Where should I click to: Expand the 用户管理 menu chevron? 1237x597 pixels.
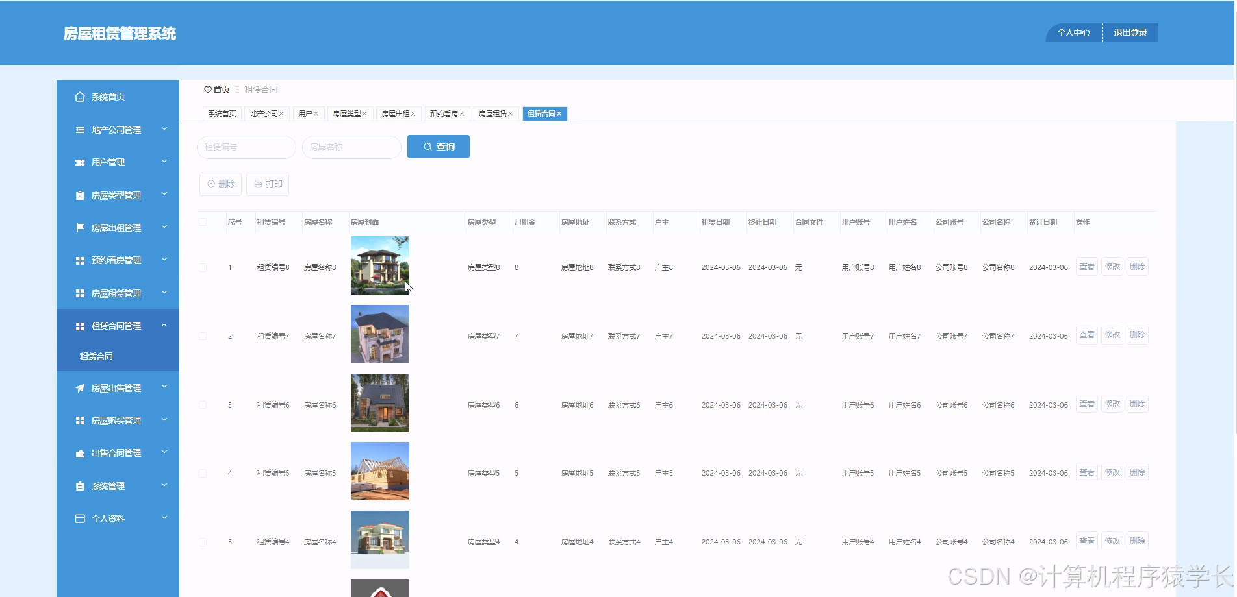tap(164, 162)
